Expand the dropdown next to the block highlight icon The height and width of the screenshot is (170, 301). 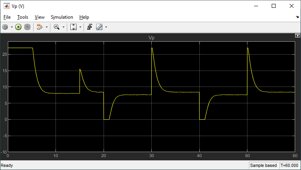(47, 27)
